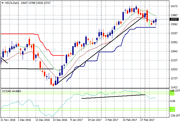Click the 23867 price axis label
This screenshot has height=123, width=180.
[x=174, y=15]
